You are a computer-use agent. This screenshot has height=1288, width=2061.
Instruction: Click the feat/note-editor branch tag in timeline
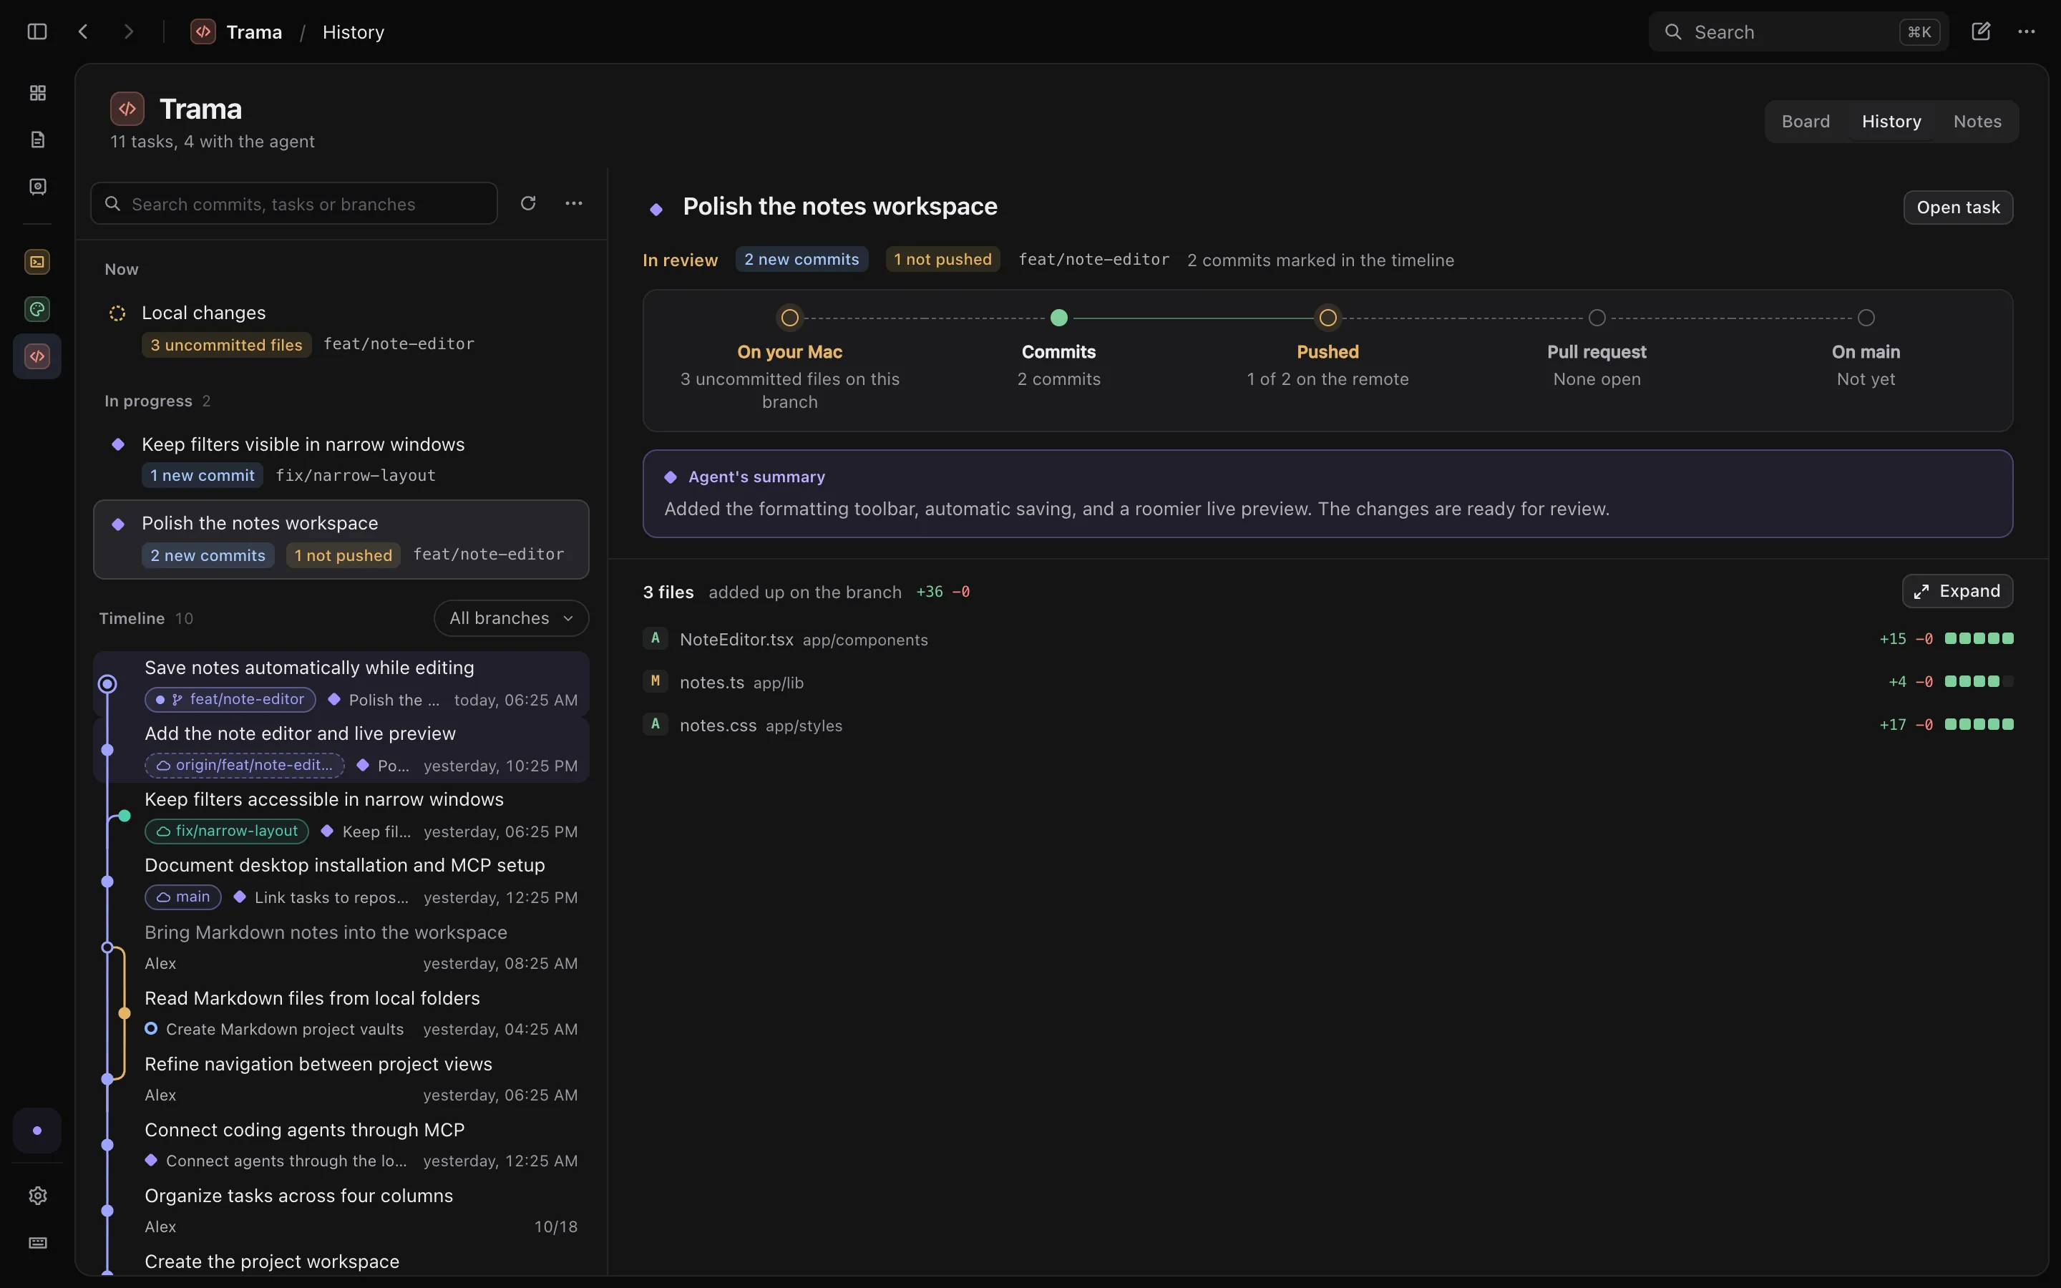pyautogui.click(x=230, y=699)
